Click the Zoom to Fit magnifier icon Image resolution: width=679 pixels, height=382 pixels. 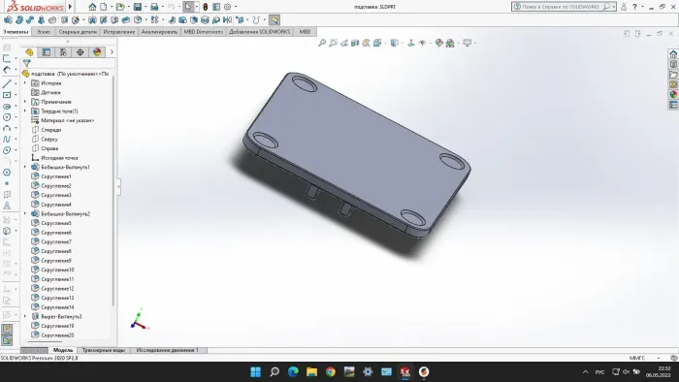[x=322, y=43]
